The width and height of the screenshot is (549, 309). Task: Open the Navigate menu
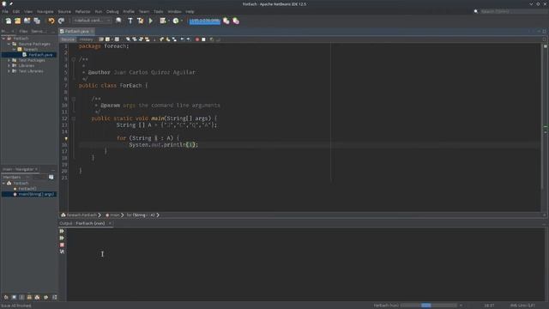45,11
